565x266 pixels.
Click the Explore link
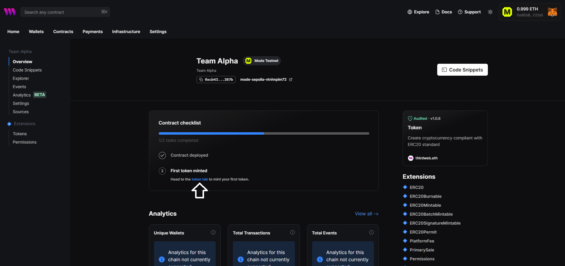418,12
